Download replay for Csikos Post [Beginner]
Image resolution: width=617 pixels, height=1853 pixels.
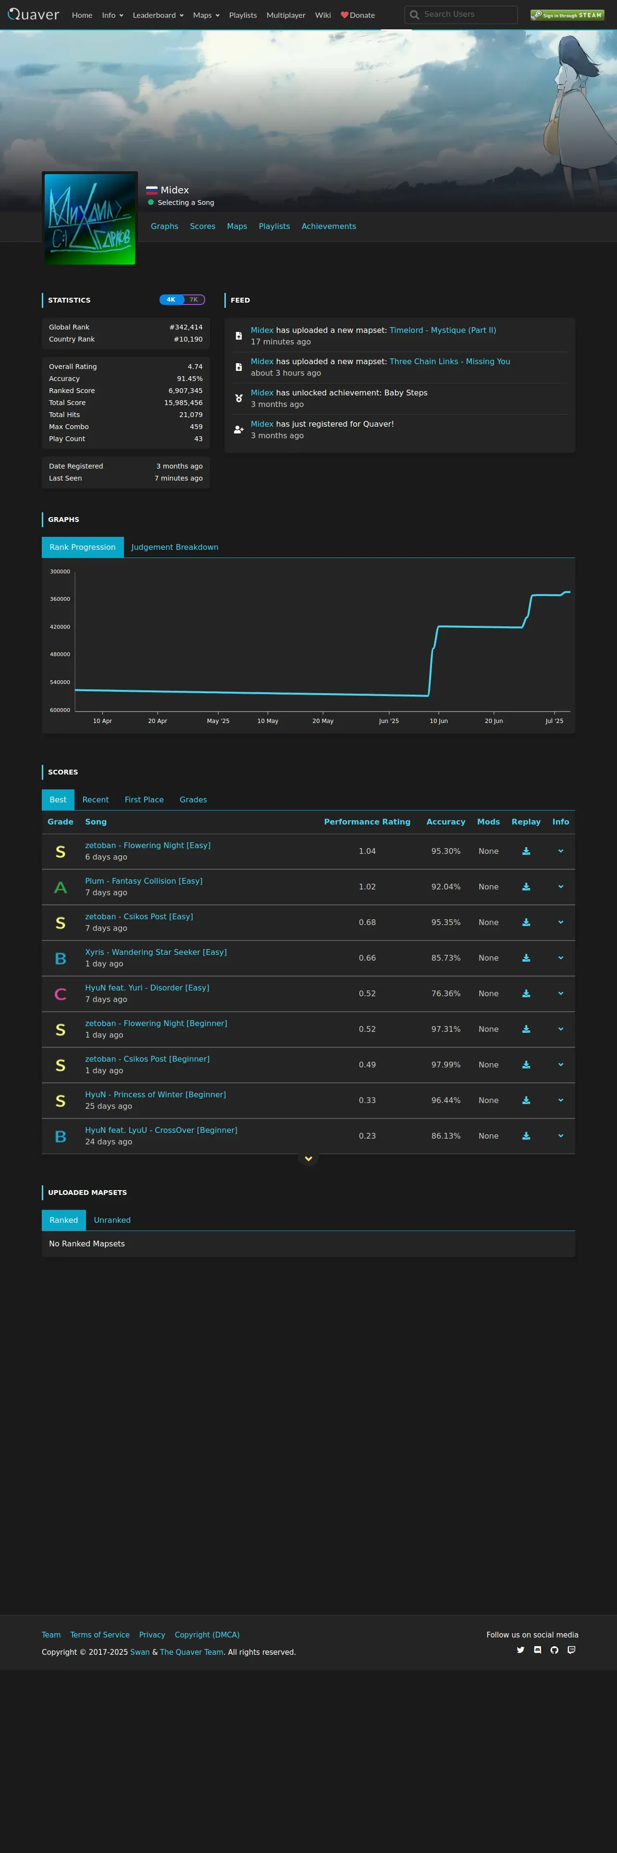pos(526,1065)
